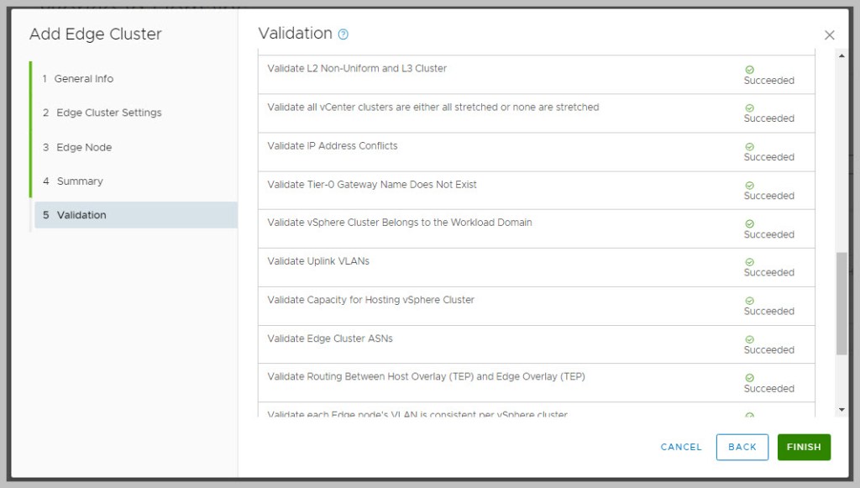Screen dimensions: 860x488
Task: Click success icon for Host Overlay TEP routing check
Action: (749, 378)
